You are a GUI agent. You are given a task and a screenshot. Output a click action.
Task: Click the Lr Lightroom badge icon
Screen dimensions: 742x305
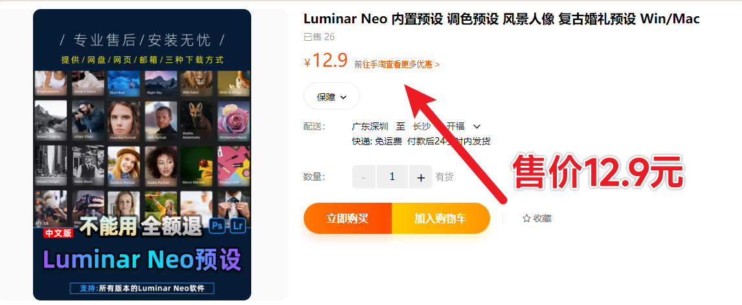tap(239, 226)
